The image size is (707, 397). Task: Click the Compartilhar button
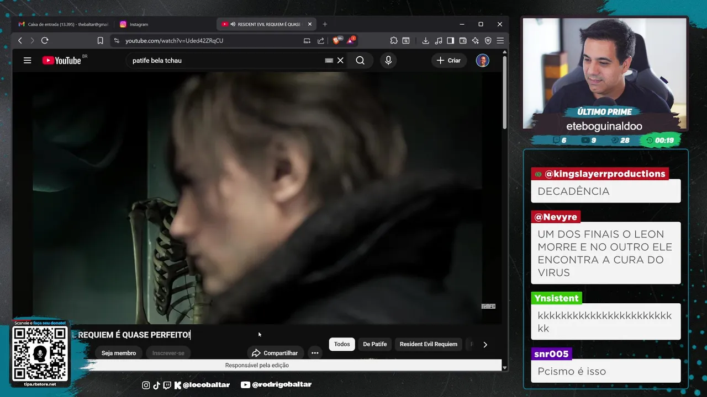275,353
